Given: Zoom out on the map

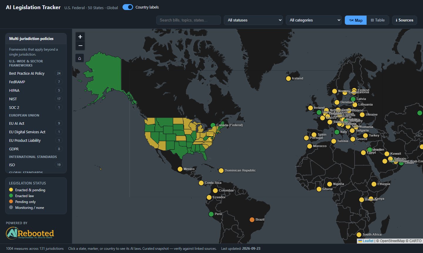Looking at the screenshot, I should pyautogui.click(x=80, y=46).
